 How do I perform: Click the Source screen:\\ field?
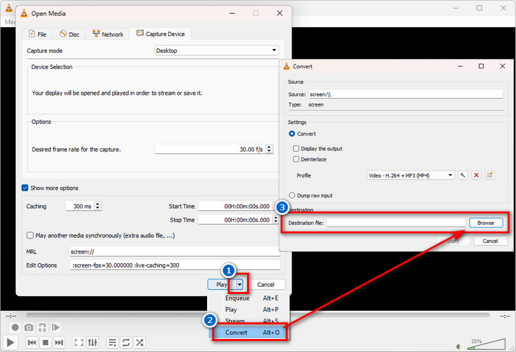[406, 94]
